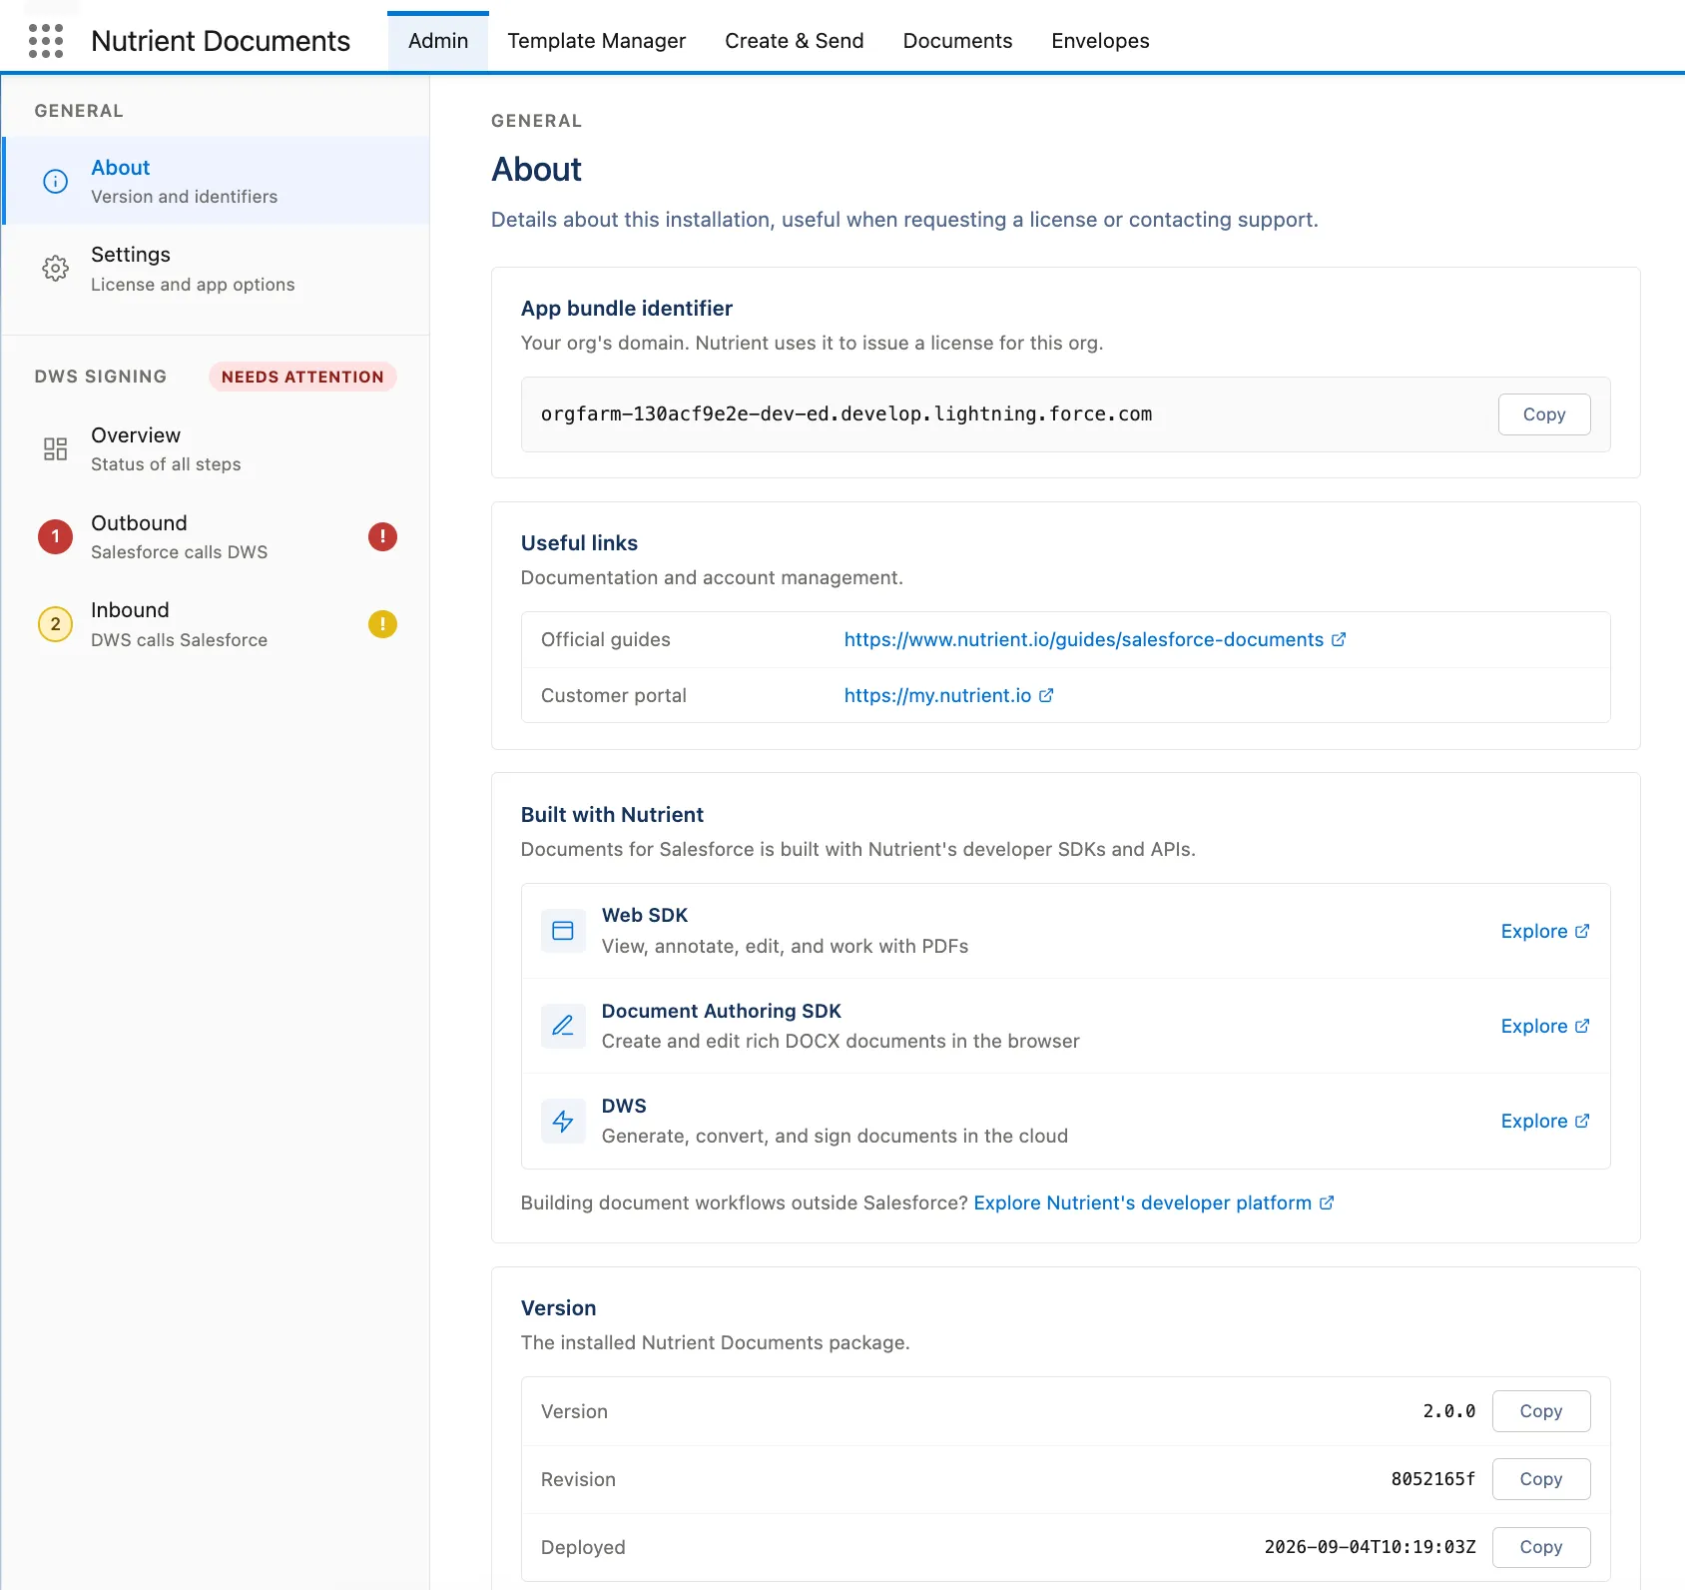Image resolution: width=1685 pixels, height=1590 pixels.
Task: Select Inbound DWS calls Salesforce step
Action: click(217, 624)
